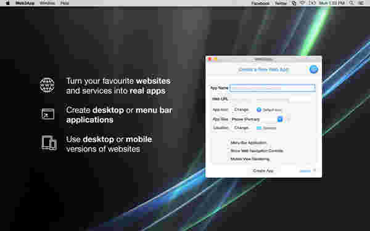Open the Facebook menu bar app
The width and height of the screenshot is (370, 231).
pyautogui.click(x=260, y=3)
